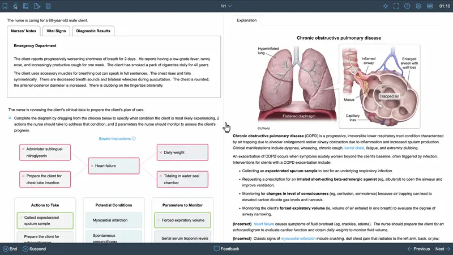Image resolution: width=453 pixels, height=255 pixels.
Task: Enter full screen mode via bracket icon
Action: 396,6
